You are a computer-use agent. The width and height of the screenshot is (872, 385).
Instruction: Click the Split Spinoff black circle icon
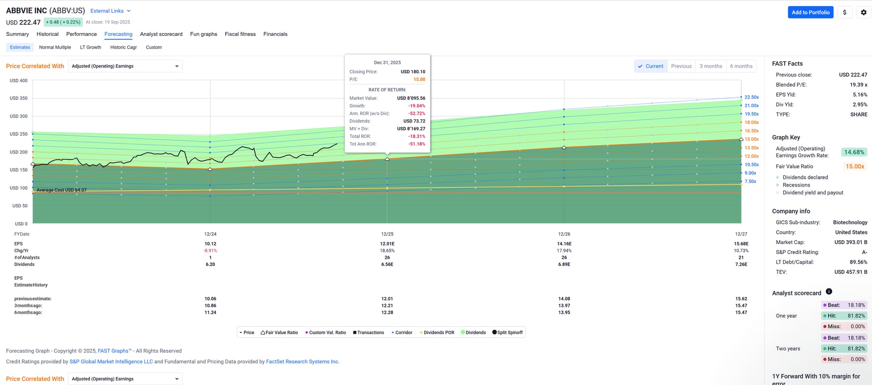click(x=495, y=332)
